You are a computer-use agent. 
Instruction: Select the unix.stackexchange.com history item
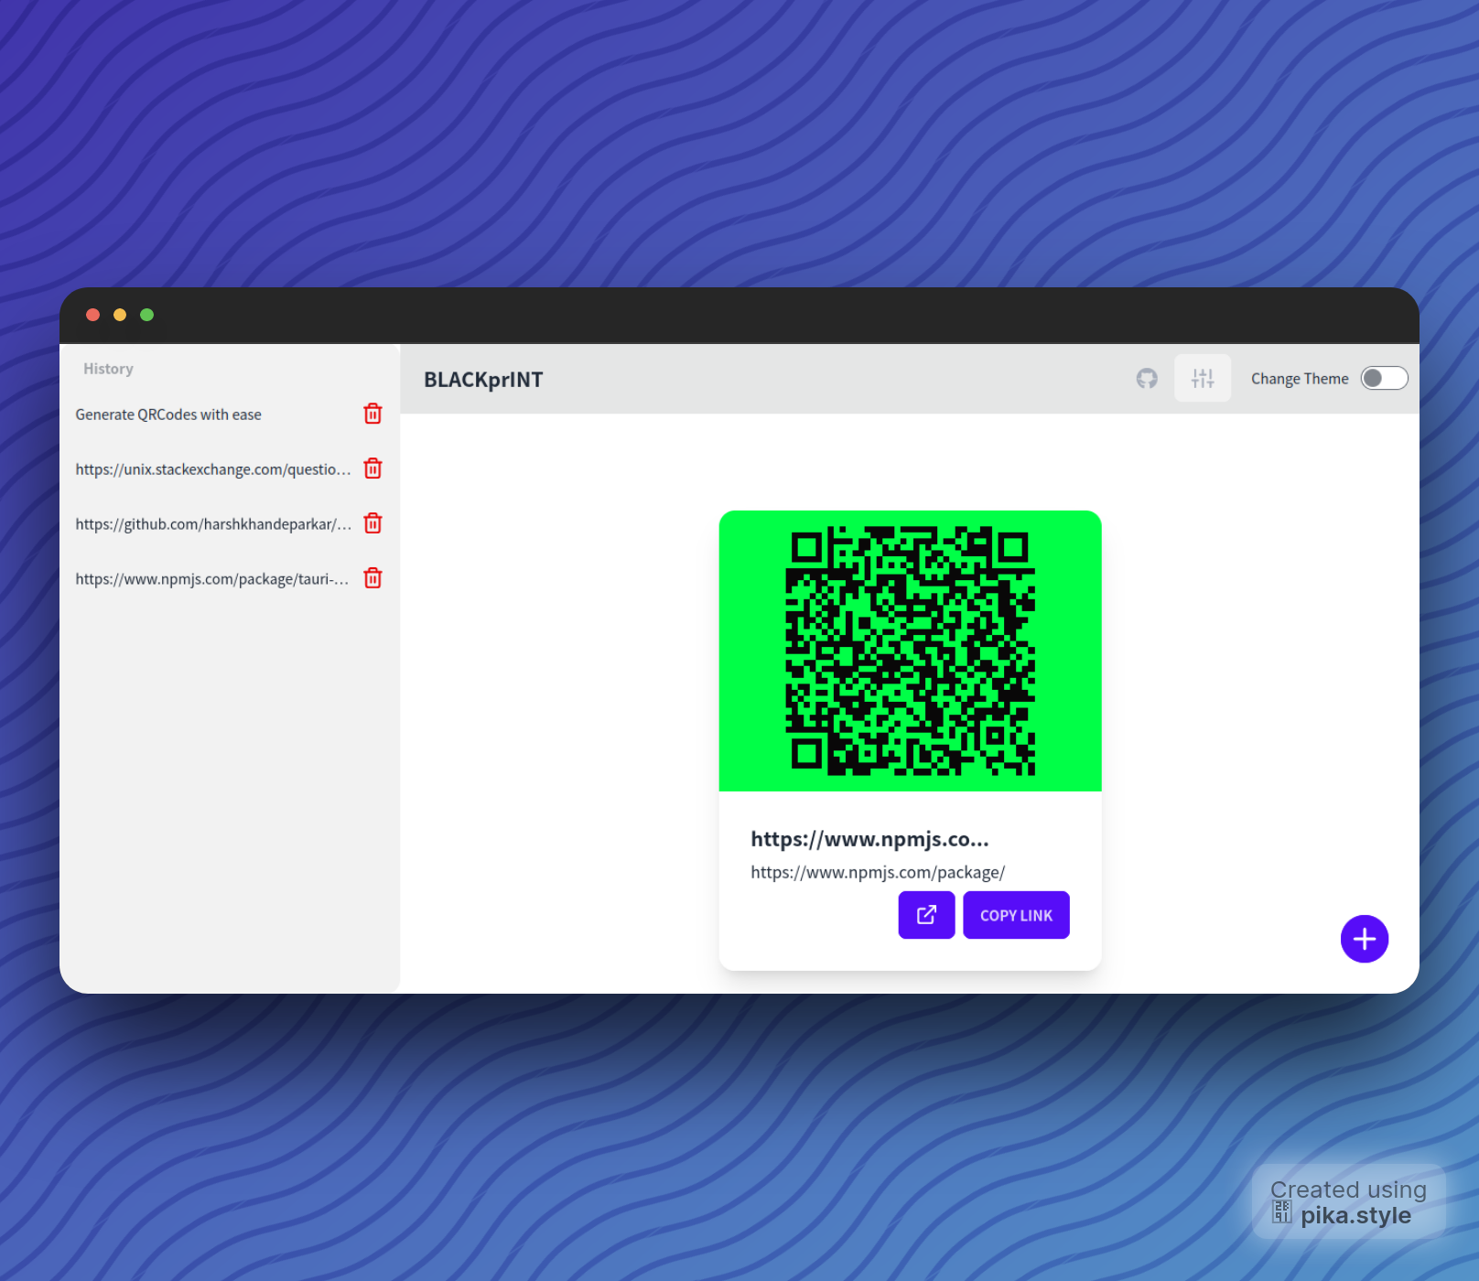[x=213, y=469]
